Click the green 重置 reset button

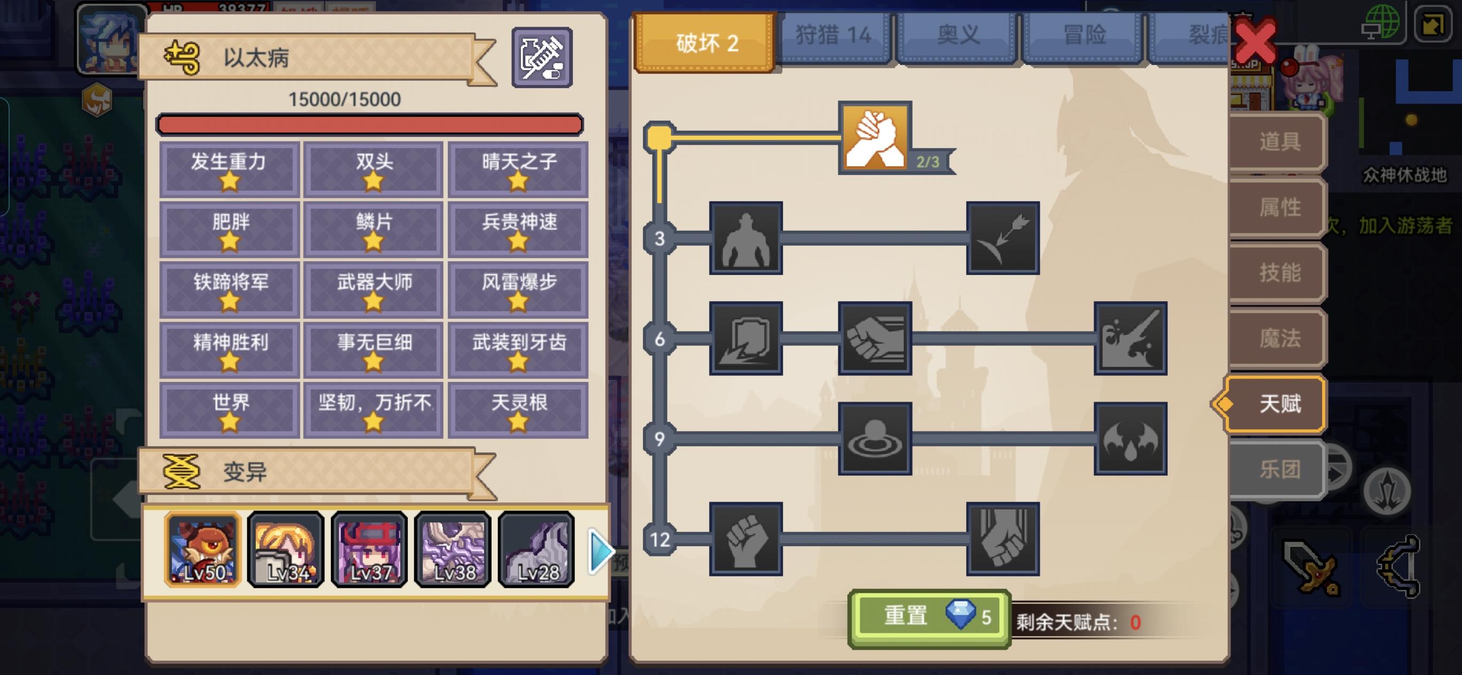930,618
